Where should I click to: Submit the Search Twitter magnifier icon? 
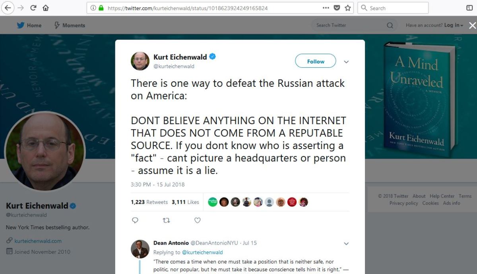click(x=390, y=25)
